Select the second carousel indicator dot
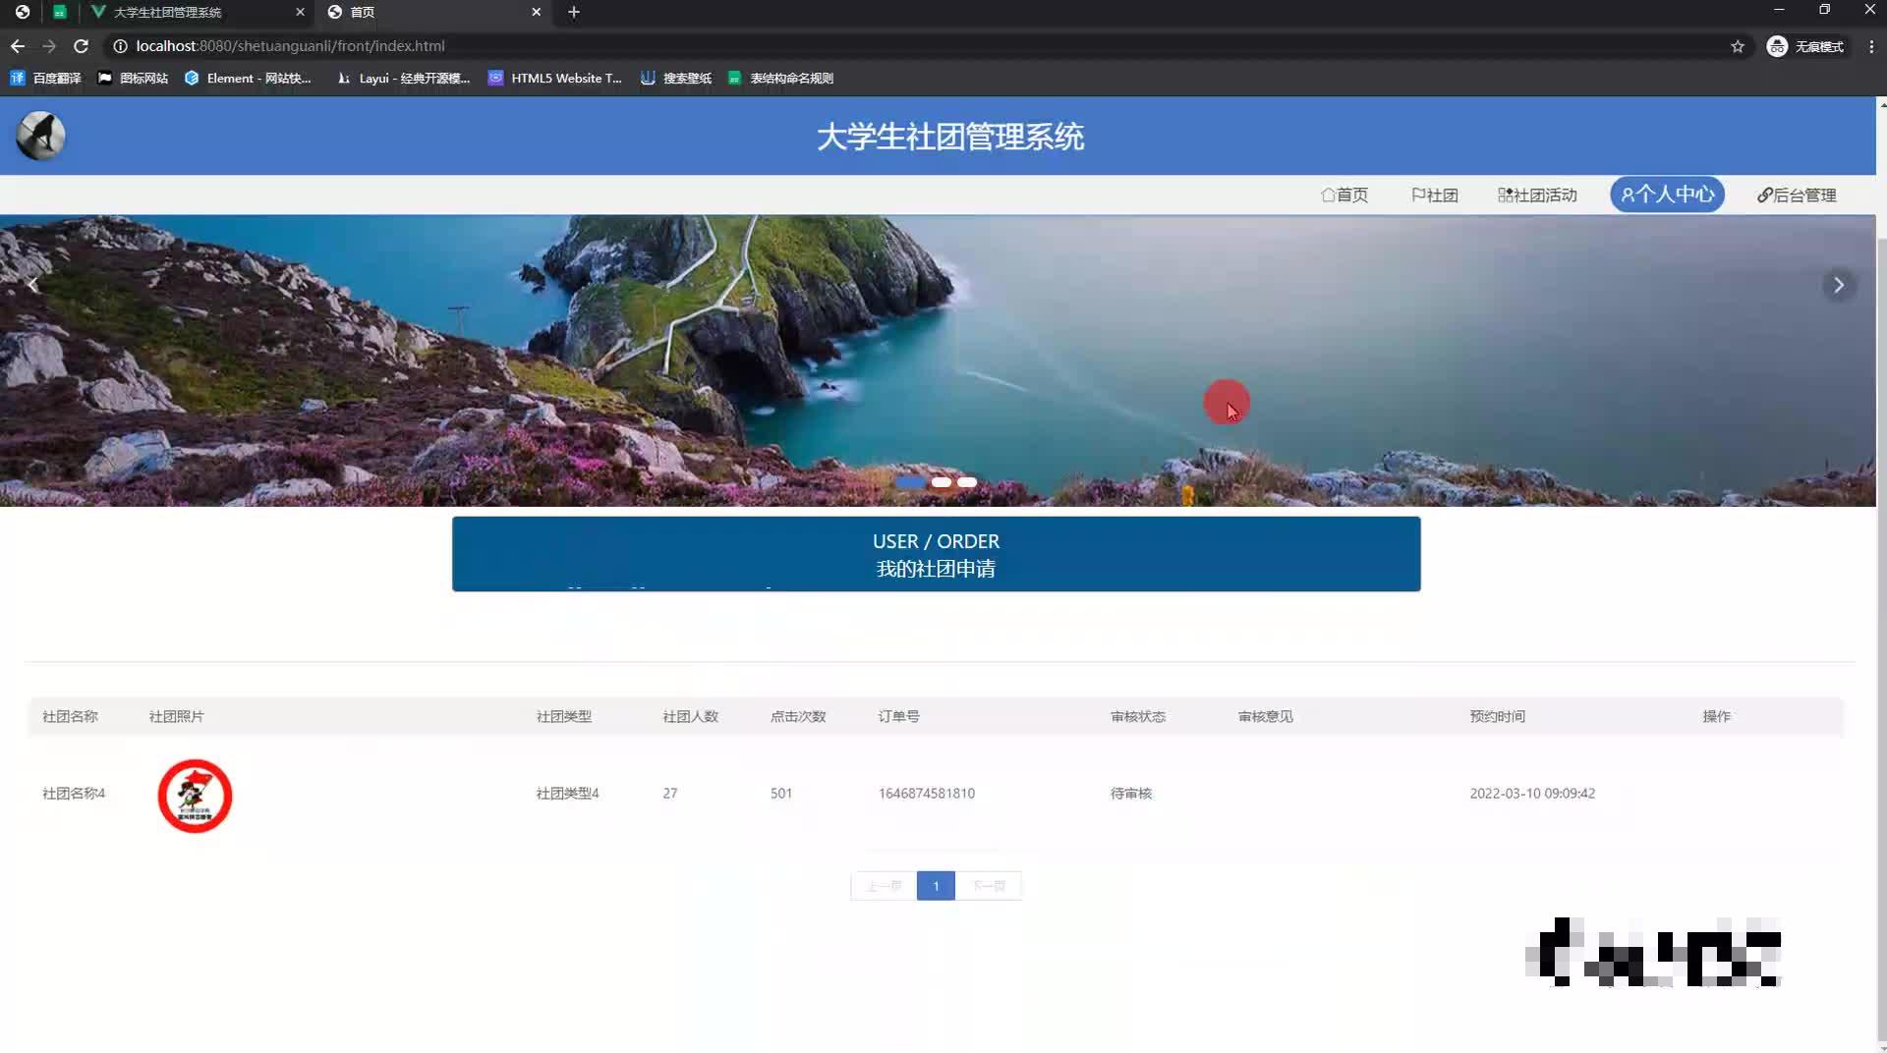This screenshot has height=1053, width=1887. tap(941, 482)
